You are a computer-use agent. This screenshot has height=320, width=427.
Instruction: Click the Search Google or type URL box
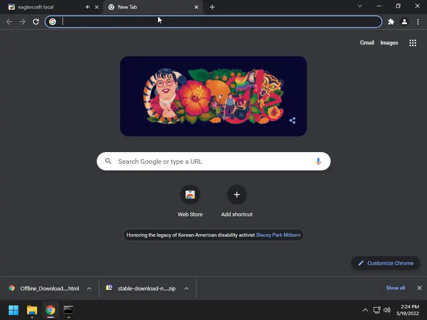[x=213, y=161]
